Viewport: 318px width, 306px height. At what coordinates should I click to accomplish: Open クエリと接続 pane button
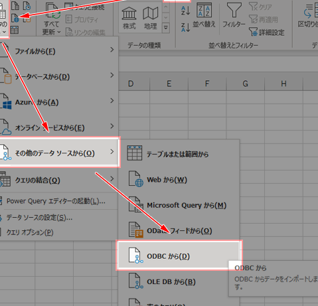click(x=85, y=7)
